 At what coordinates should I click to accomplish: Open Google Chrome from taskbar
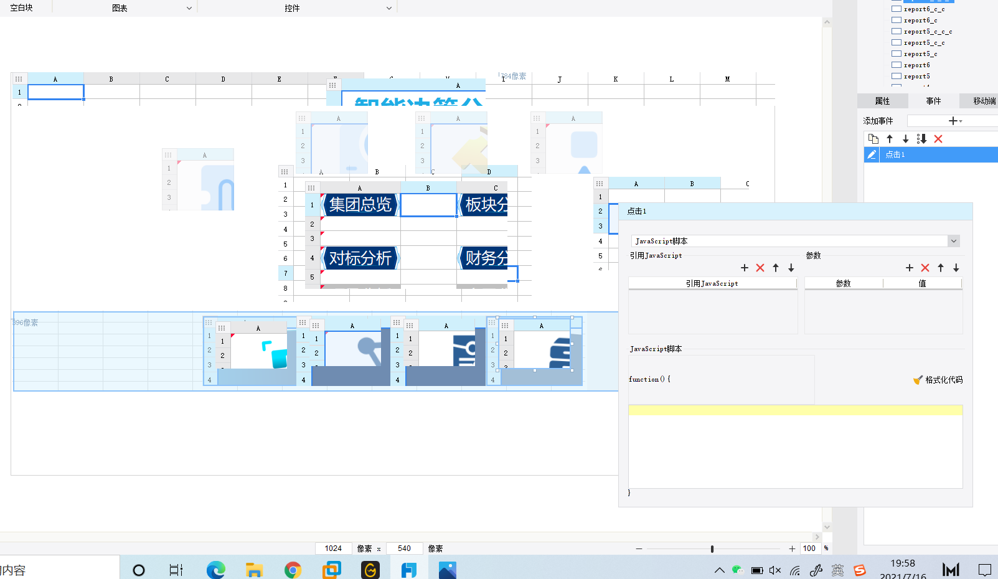[293, 570]
